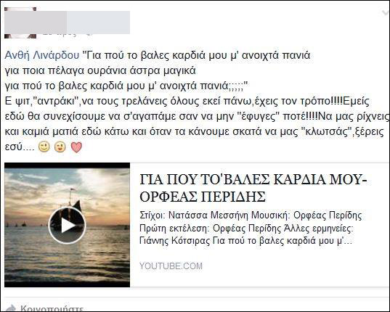Play the YouTube video with the center play button
This screenshot has width=390, height=312.
(x=67, y=226)
